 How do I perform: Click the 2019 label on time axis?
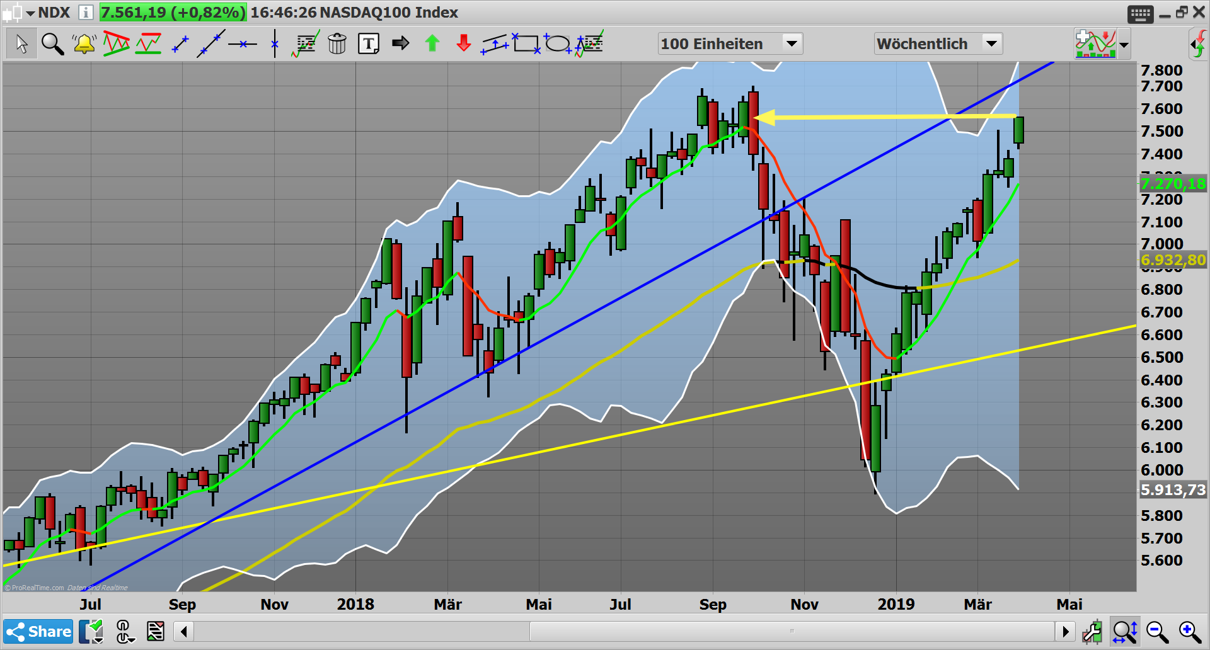pos(896,604)
